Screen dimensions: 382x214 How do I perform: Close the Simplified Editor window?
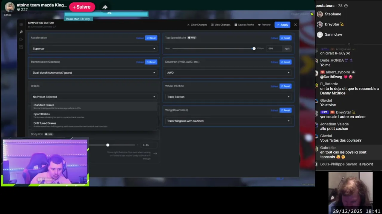coord(295,25)
